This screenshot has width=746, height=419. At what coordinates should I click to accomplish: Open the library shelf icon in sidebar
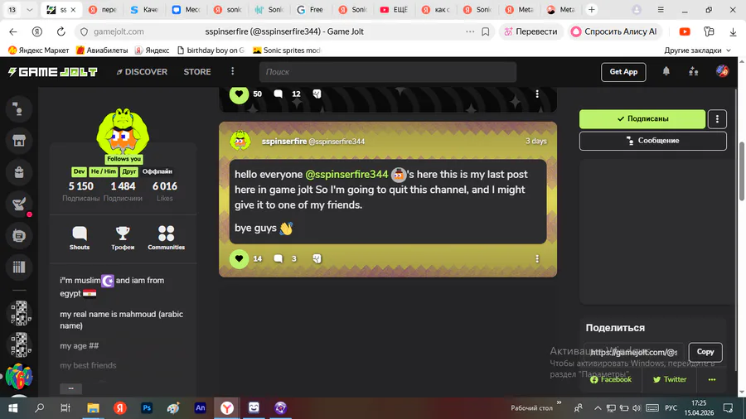coord(19,267)
